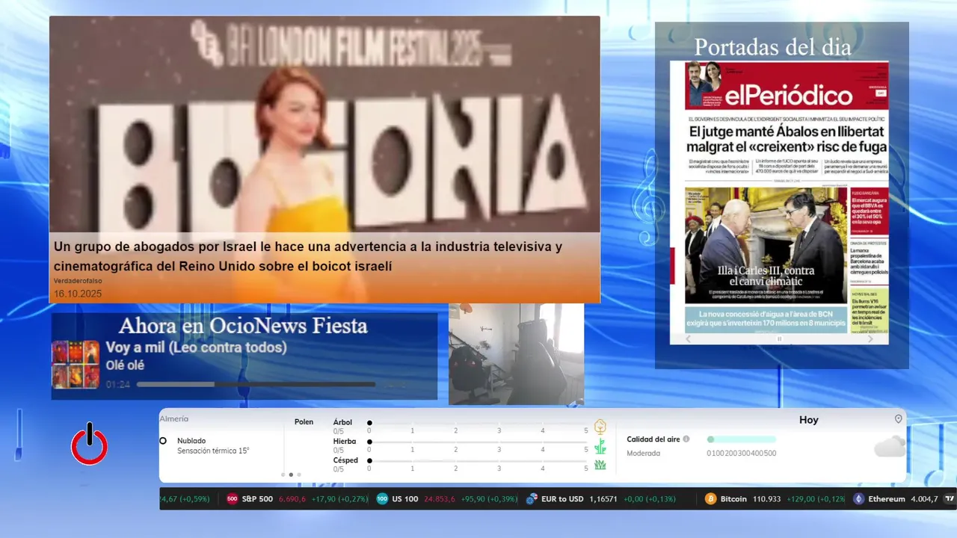Click the artist name Olé olé
Image resolution: width=957 pixels, height=538 pixels.
pos(125,365)
